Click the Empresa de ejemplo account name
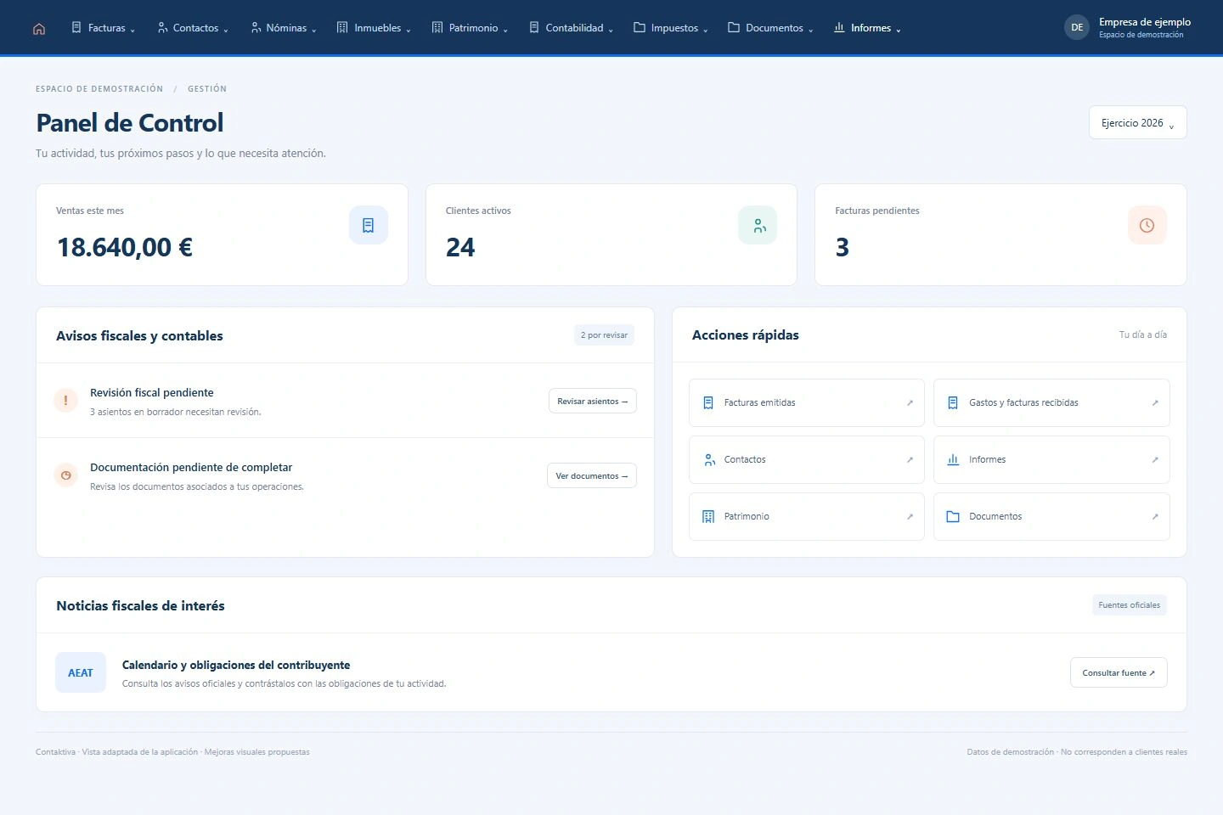This screenshot has width=1223, height=815. coord(1145,22)
